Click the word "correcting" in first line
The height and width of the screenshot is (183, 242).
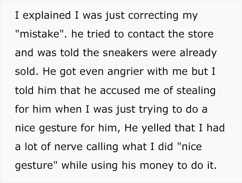pos(153,16)
